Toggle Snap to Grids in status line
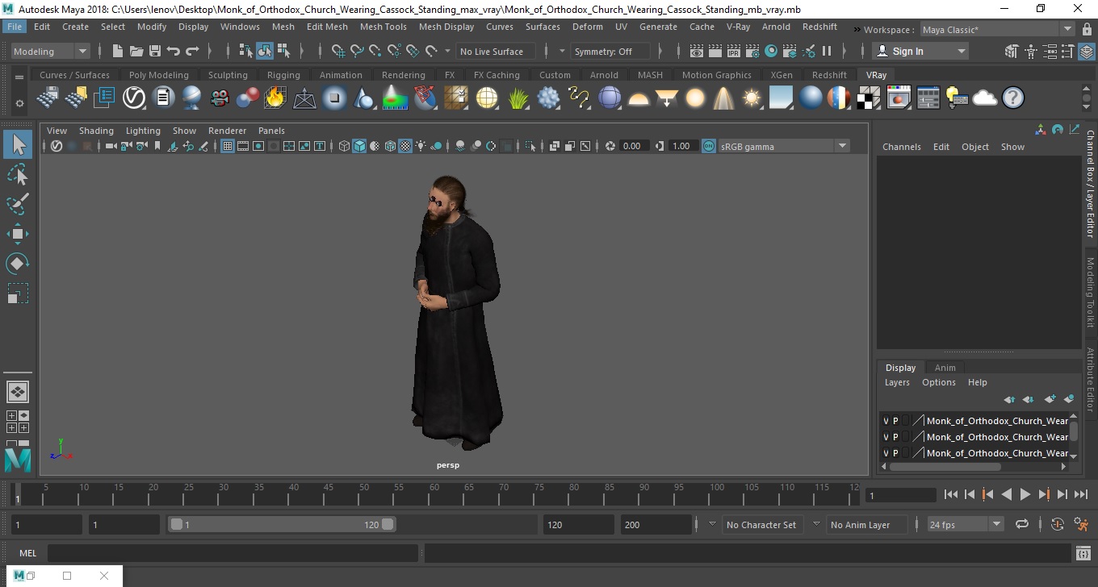The width and height of the screenshot is (1098, 587). (337, 51)
